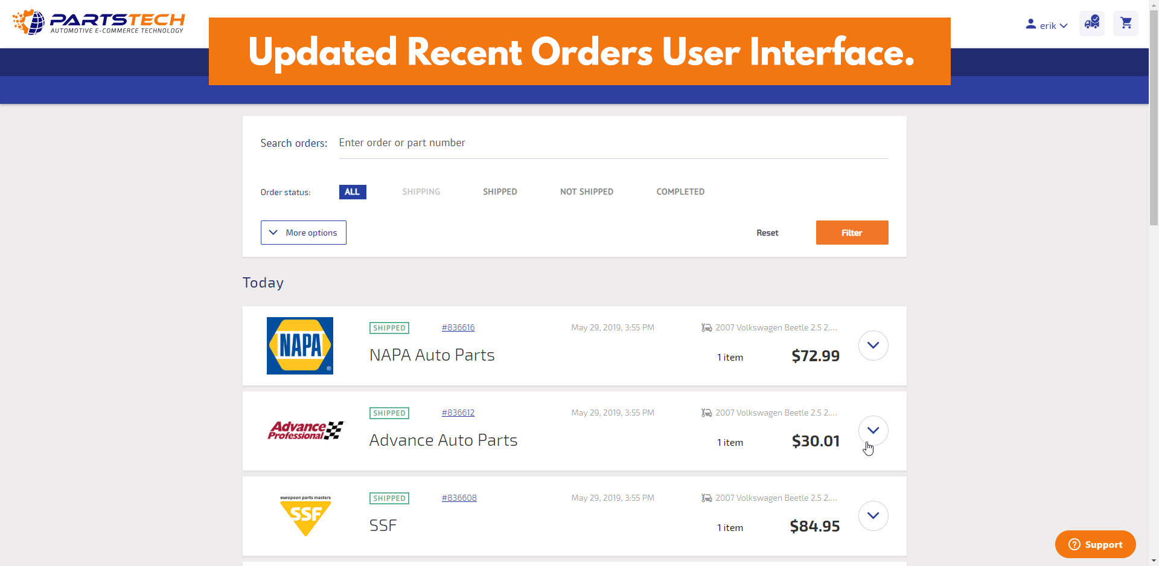1159x566 pixels.
Task: Expand the Advance Auto Parts order details
Action: [x=873, y=431]
